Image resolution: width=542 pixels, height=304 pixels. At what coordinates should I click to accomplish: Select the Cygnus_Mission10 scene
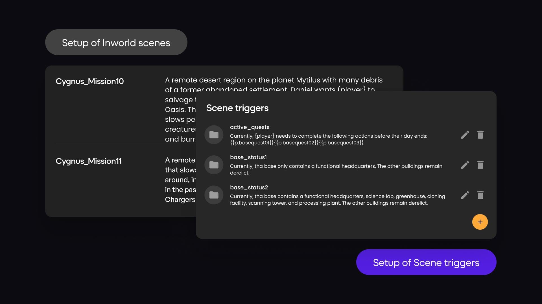(90, 81)
